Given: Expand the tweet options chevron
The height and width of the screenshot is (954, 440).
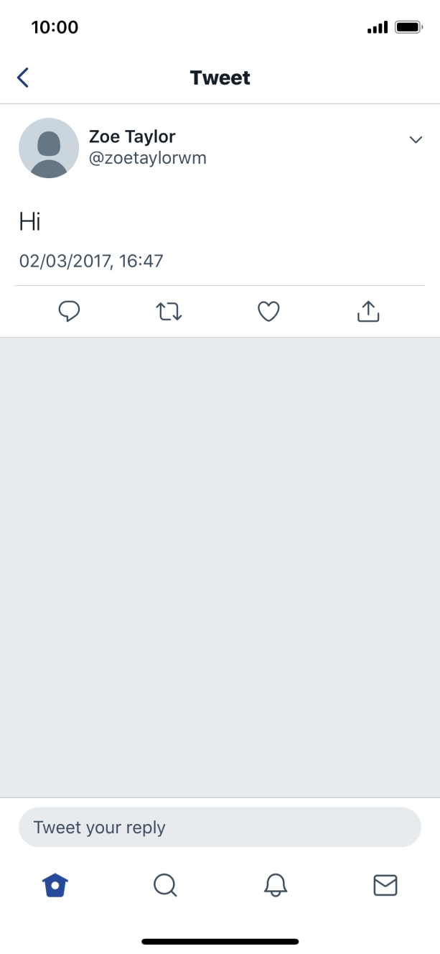Looking at the screenshot, I should (416, 139).
